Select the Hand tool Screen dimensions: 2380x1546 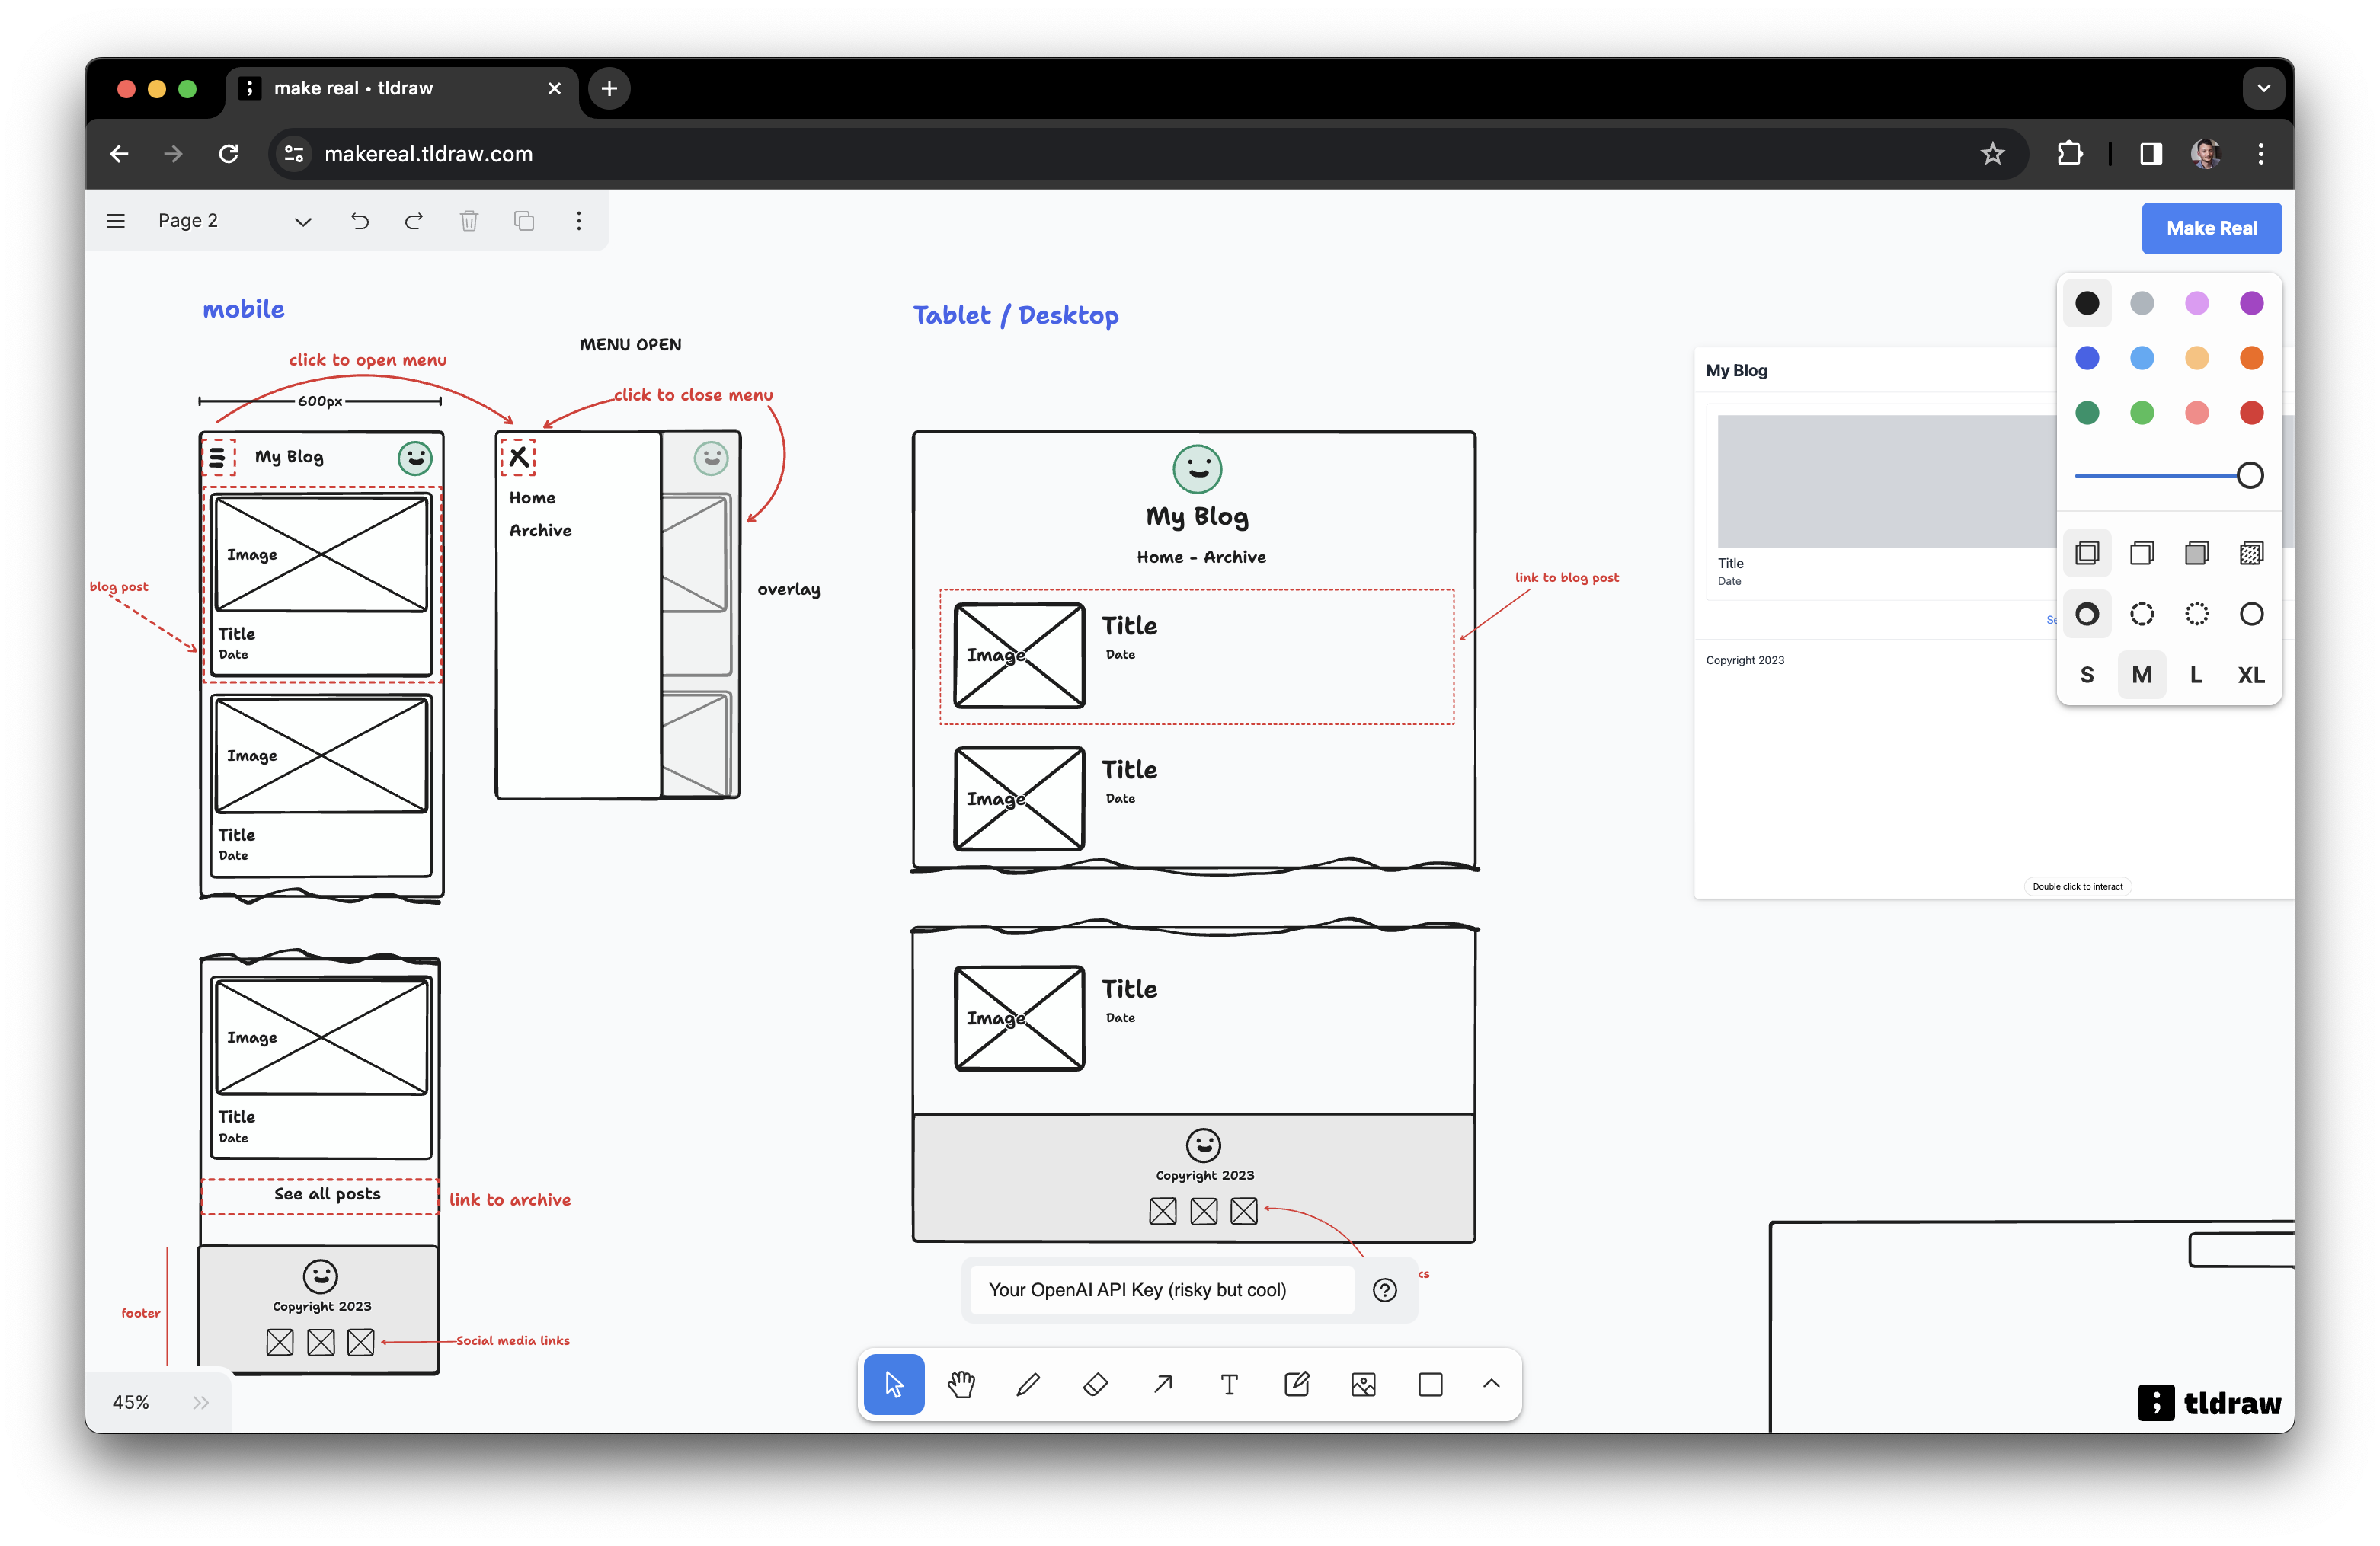click(961, 1384)
